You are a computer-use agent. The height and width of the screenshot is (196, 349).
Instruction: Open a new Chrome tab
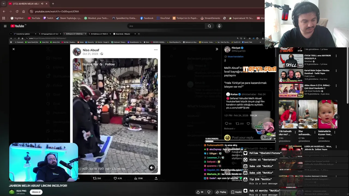(x=53, y=4)
